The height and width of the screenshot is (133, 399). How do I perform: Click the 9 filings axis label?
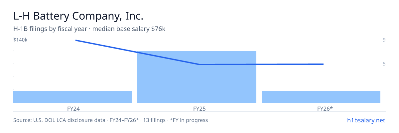coord(384,40)
